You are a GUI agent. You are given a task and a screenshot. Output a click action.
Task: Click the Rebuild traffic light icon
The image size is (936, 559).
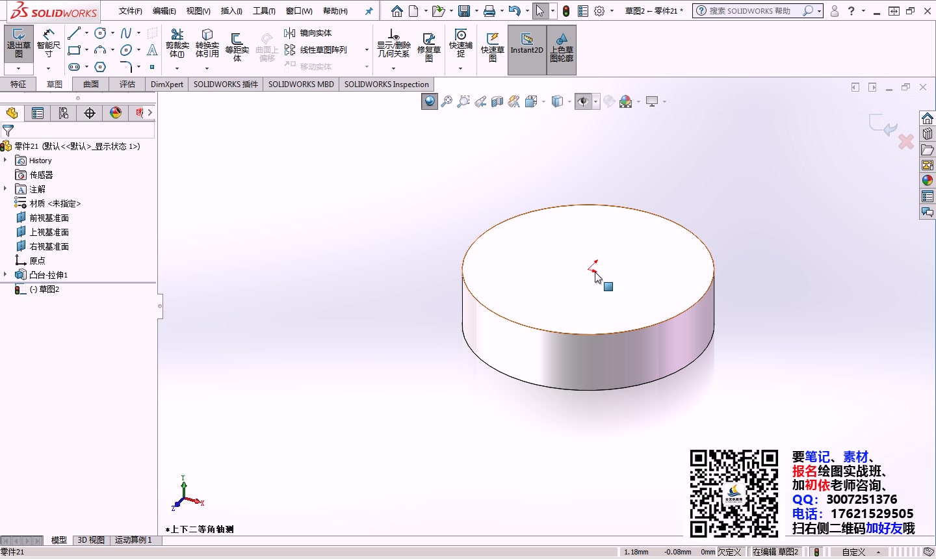566,11
